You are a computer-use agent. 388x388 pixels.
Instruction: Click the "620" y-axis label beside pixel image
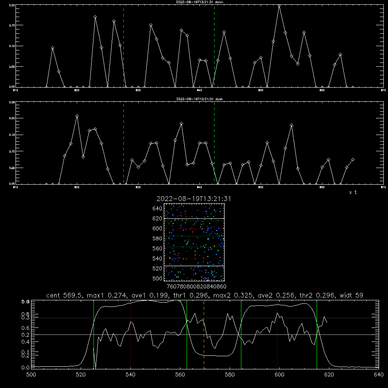(158, 218)
